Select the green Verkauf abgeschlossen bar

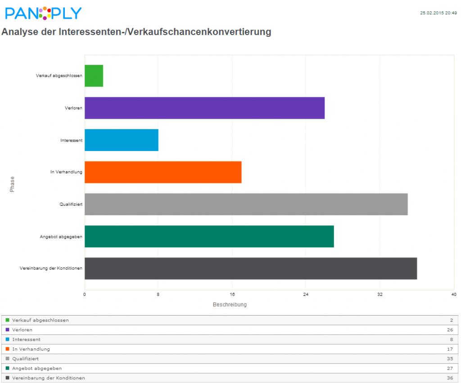tap(94, 76)
